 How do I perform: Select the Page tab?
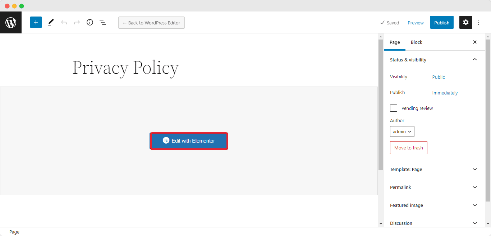tap(395, 42)
